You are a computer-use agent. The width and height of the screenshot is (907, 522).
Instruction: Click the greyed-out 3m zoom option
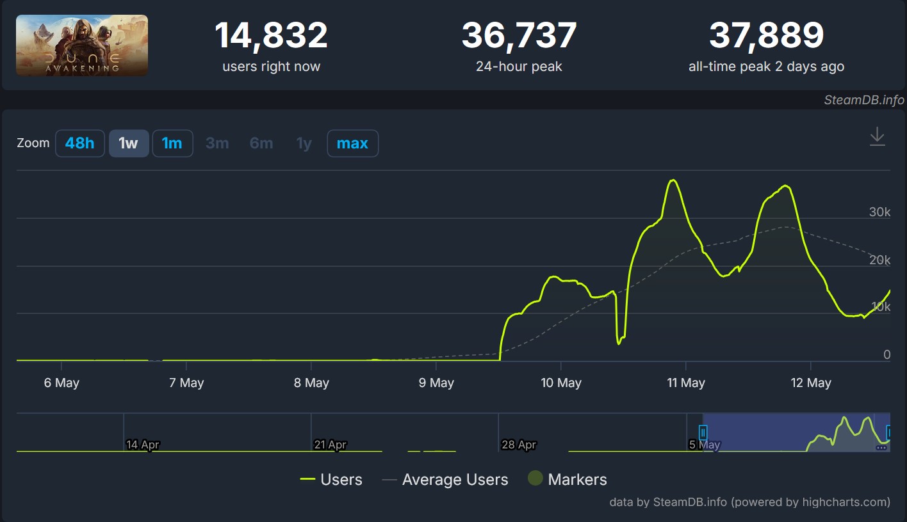[217, 143]
